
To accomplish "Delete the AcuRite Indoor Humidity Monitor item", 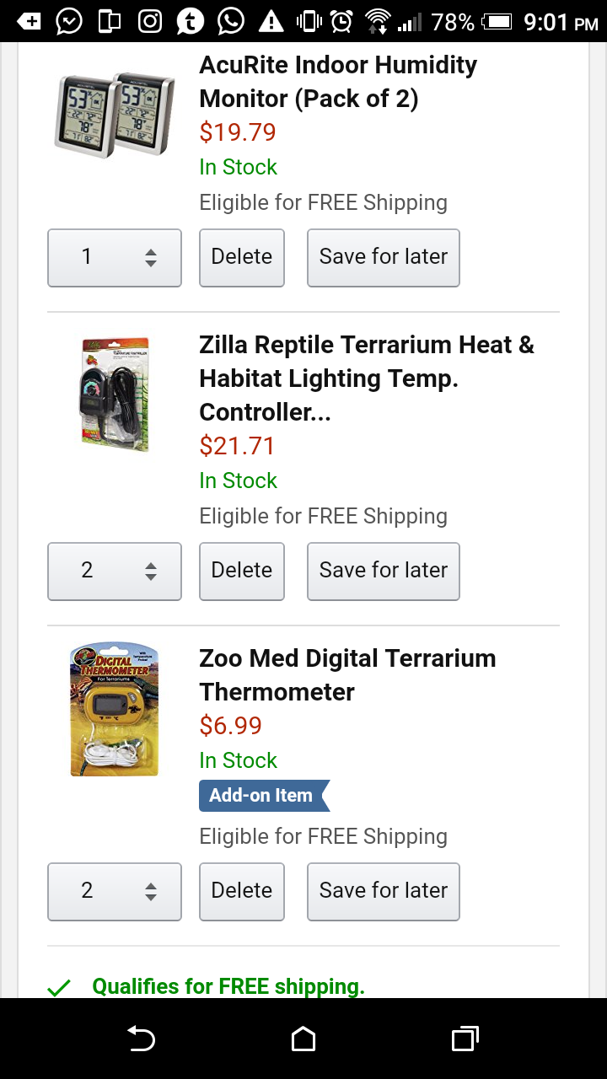I will tap(242, 258).
